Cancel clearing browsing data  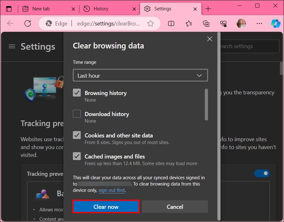175,207
